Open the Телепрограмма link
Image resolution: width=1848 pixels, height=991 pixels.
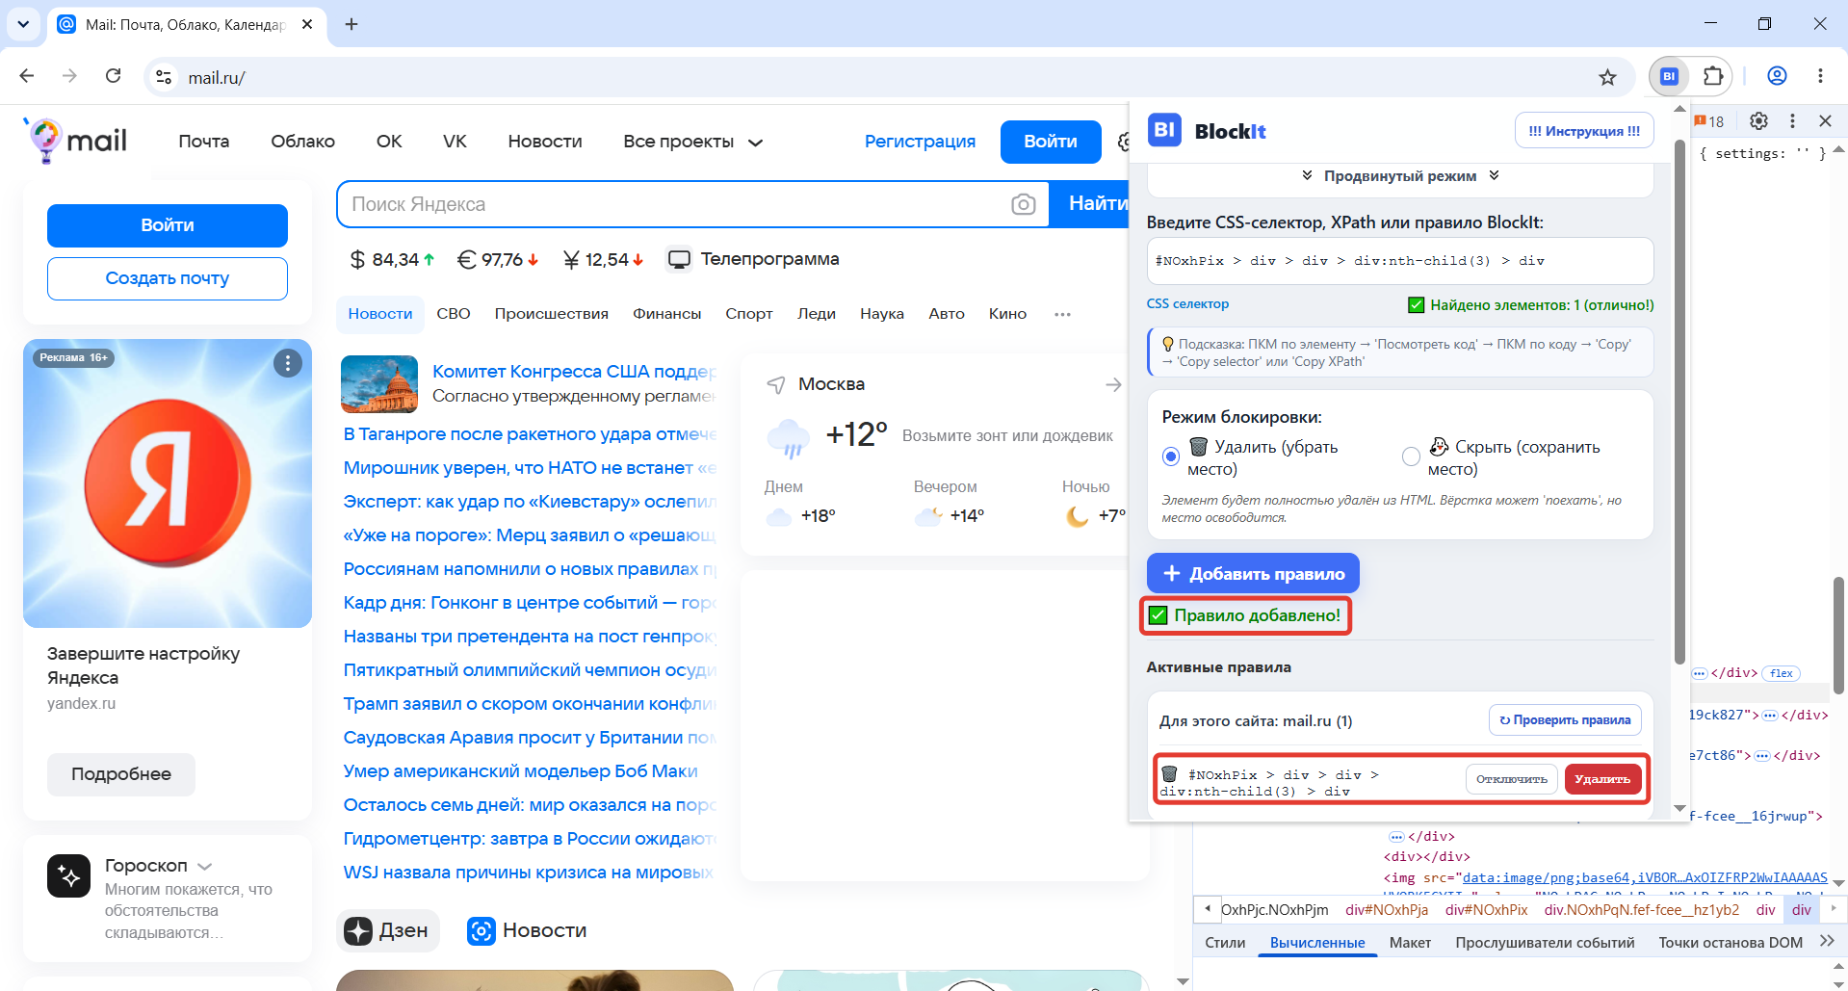(x=753, y=259)
